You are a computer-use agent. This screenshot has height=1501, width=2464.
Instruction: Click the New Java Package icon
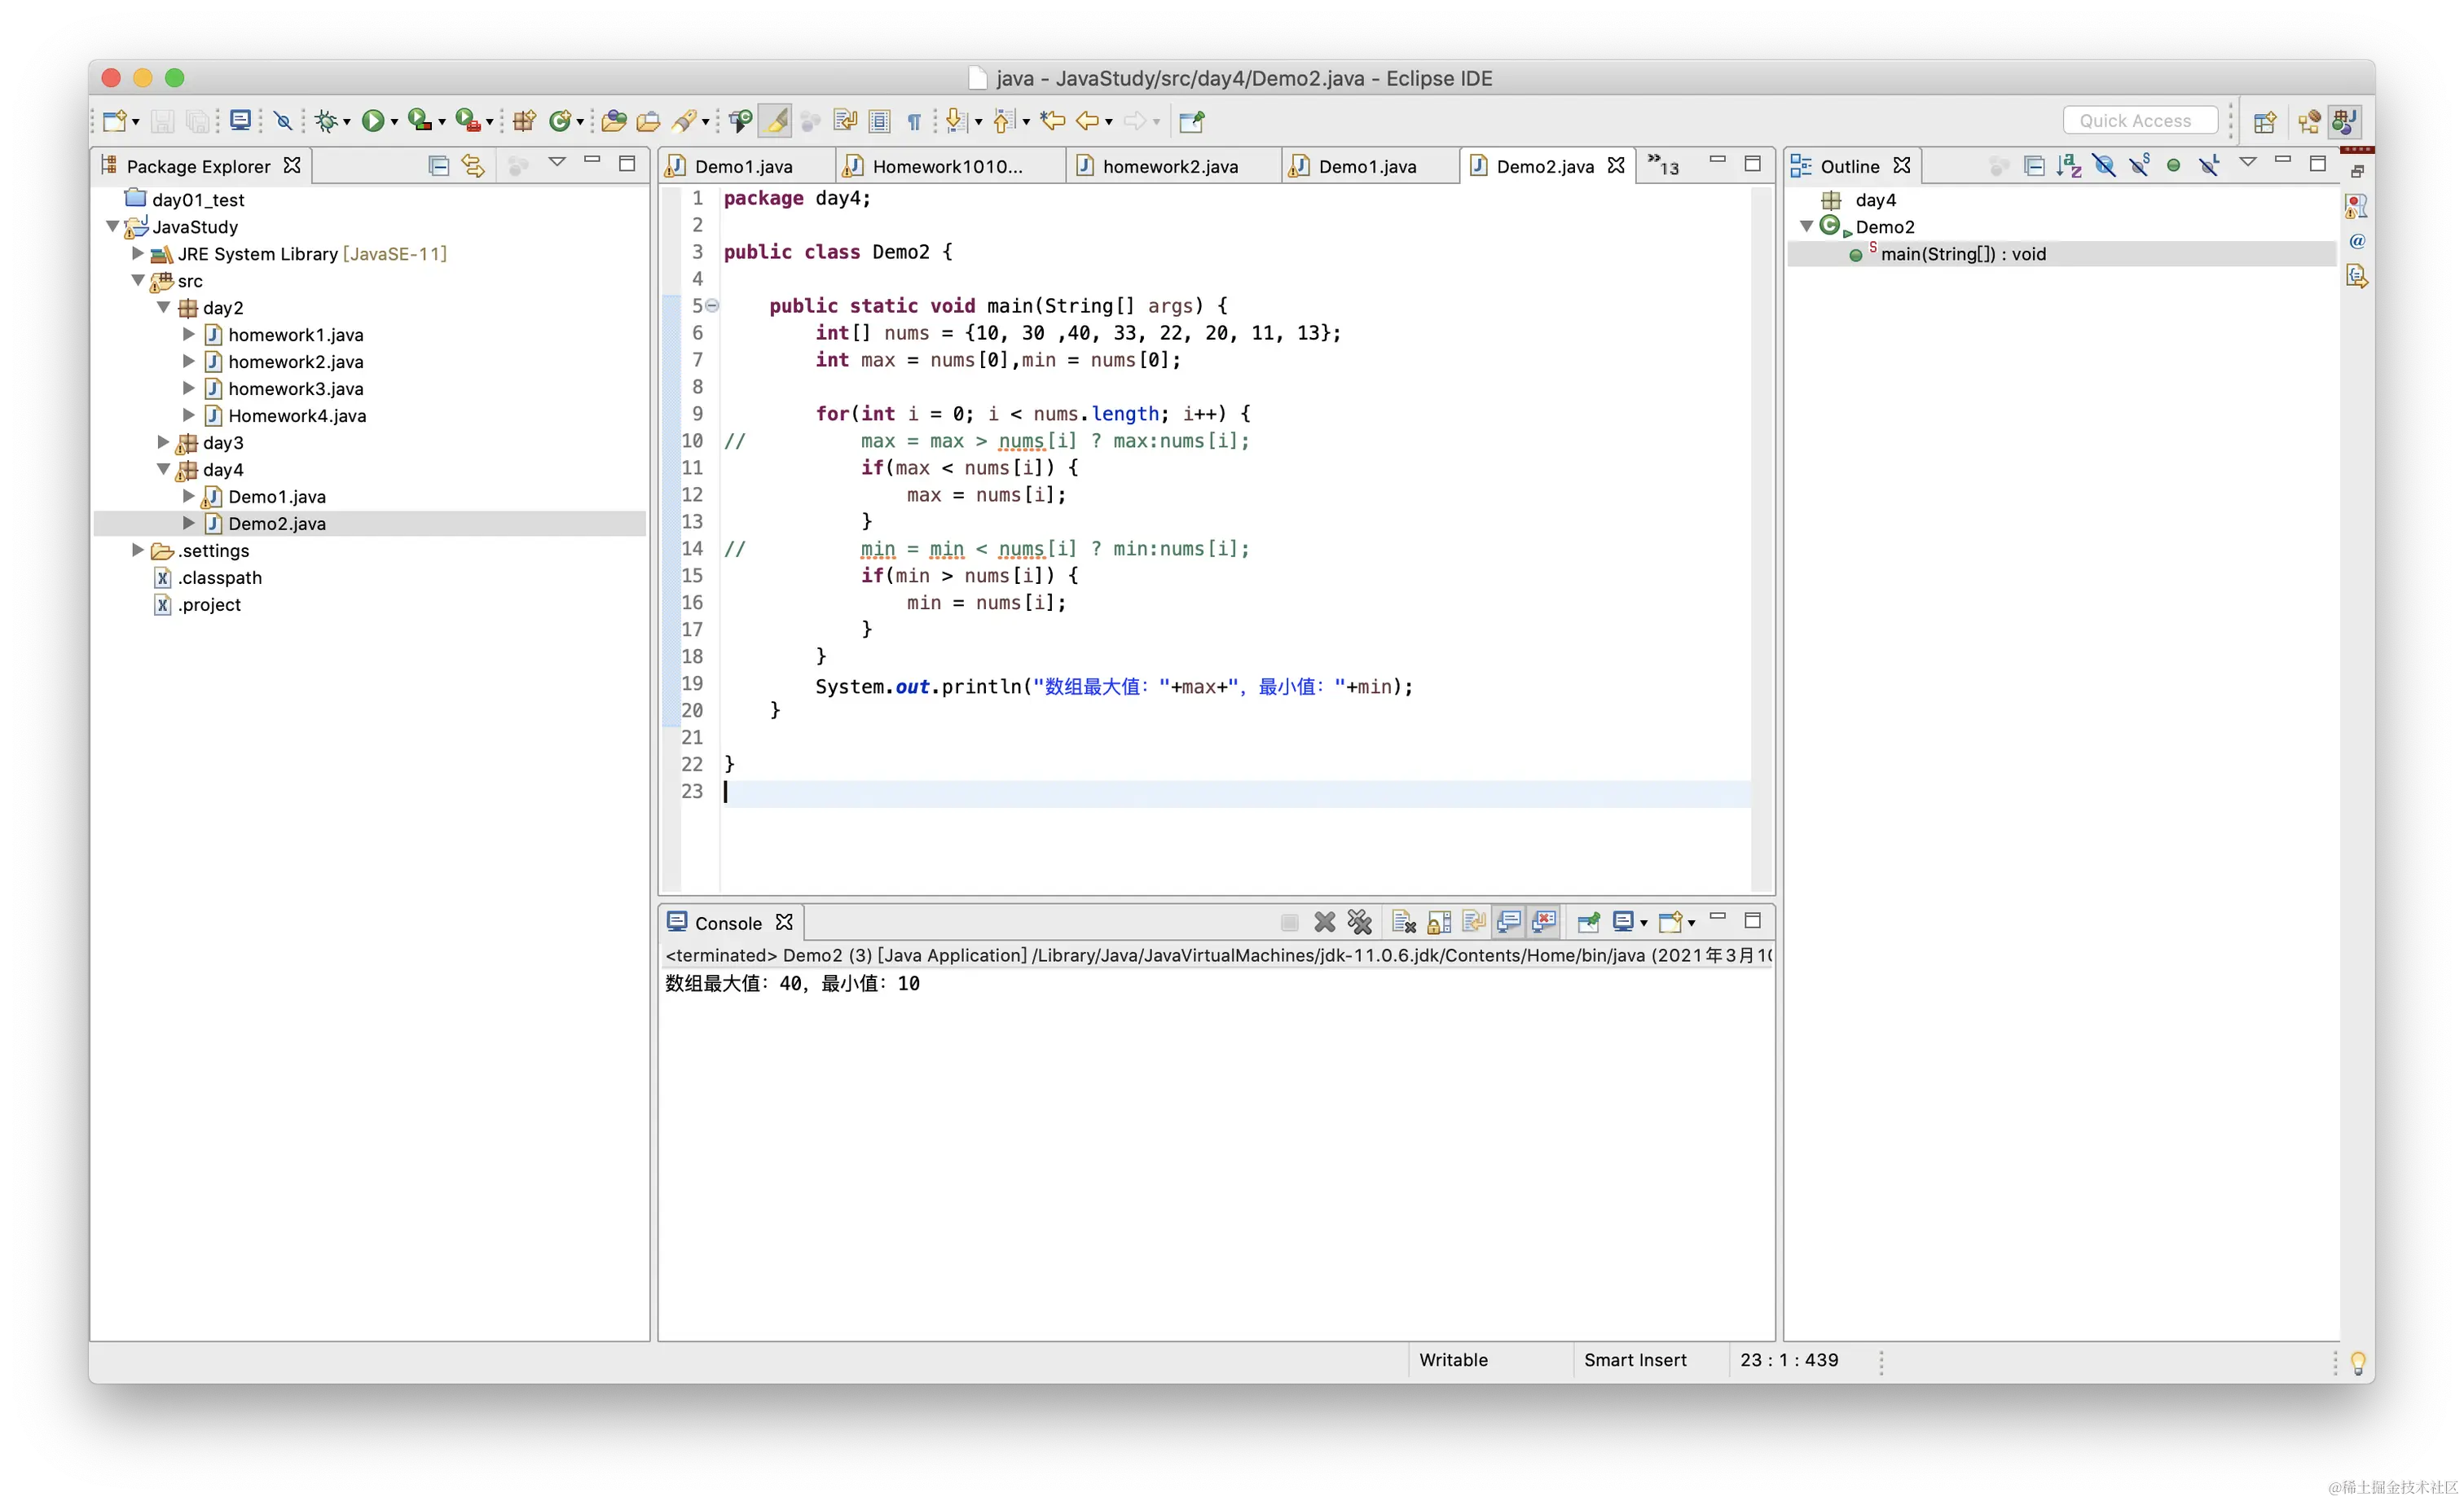(x=524, y=121)
